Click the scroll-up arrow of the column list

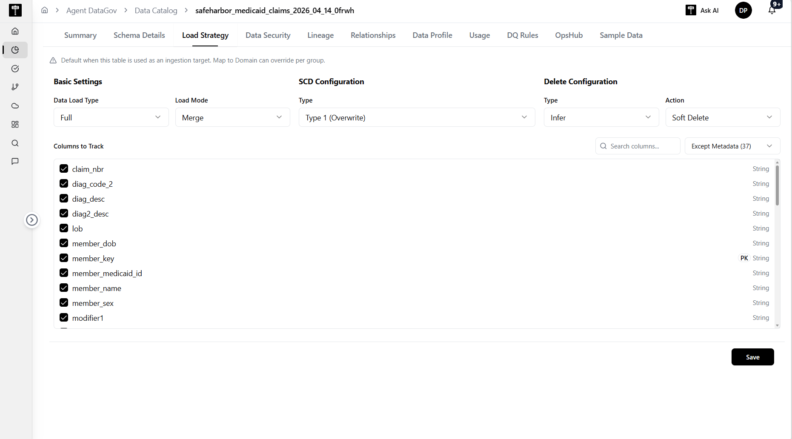(x=777, y=162)
